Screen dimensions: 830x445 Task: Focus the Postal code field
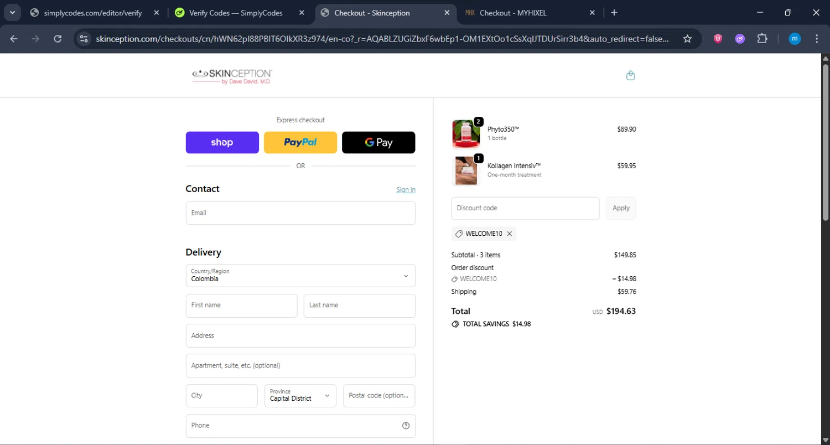tap(379, 396)
